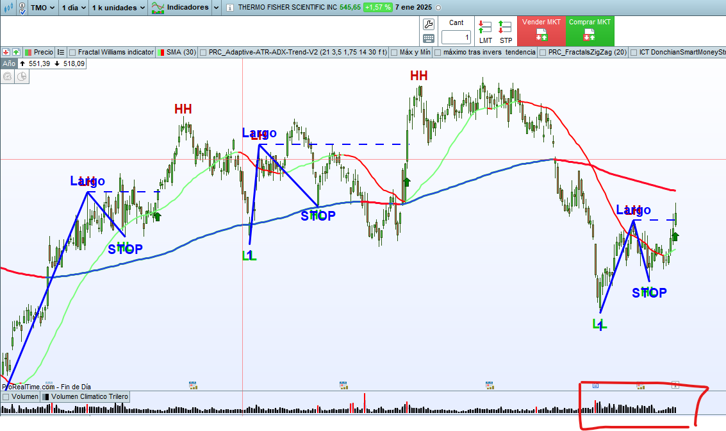
Task: Click the second calendar event icon on time axis
Action: point(193,385)
